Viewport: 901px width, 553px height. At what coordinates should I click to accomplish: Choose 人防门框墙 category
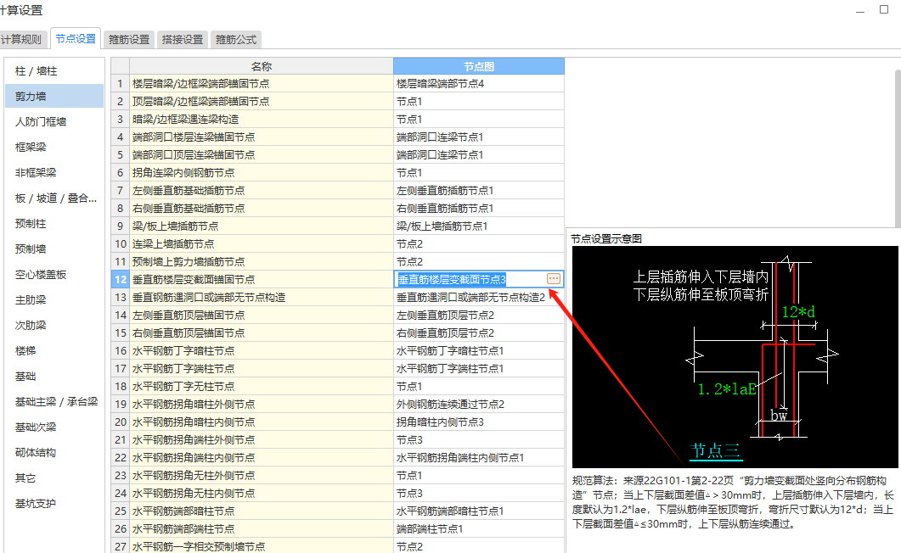(54, 121)
